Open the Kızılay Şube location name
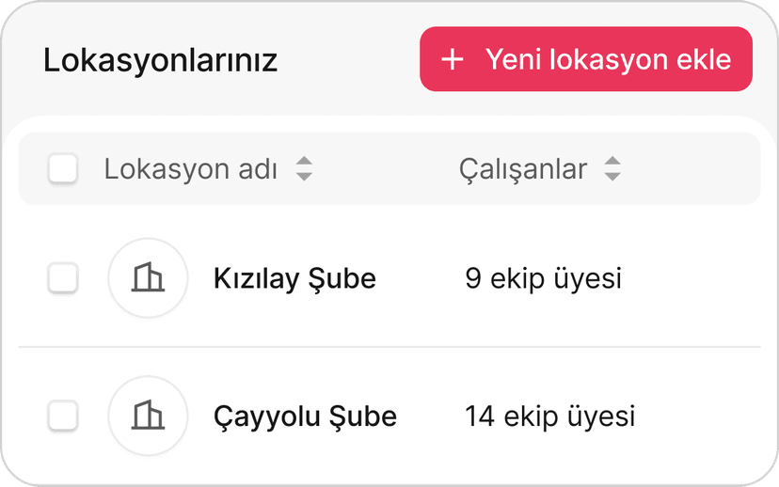Image resolution: width=779 pixels, height=487 pixels. click(294, 279)
